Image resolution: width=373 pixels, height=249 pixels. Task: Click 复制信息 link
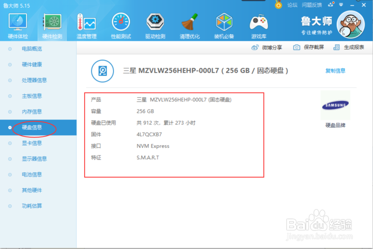(x=335, y=70)
